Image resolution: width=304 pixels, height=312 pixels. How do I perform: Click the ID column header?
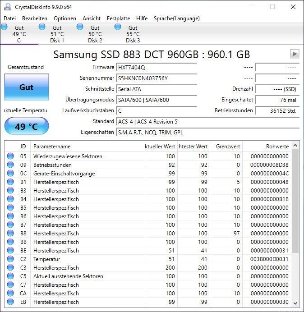(23, 147)
